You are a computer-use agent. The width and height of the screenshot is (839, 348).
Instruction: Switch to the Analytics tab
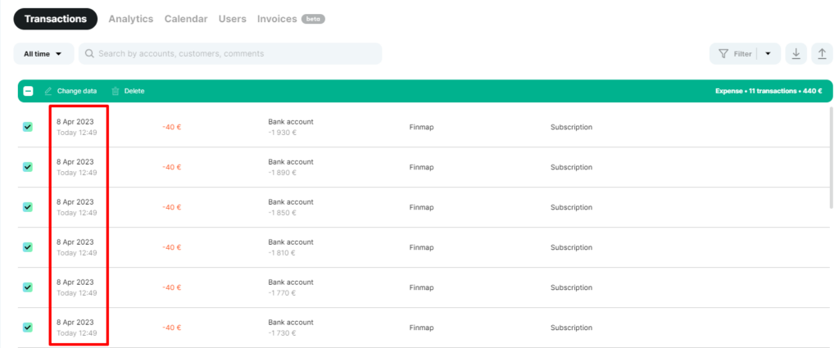(130, 19)
